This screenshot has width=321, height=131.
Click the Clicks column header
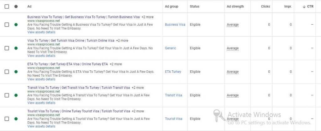click(x=265, y=7)
